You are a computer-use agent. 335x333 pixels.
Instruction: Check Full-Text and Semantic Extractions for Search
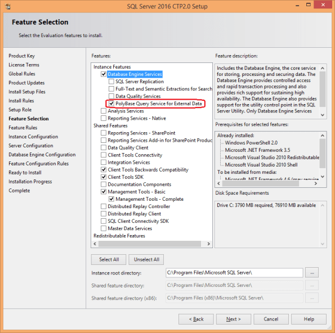click(x=111, y=88)
